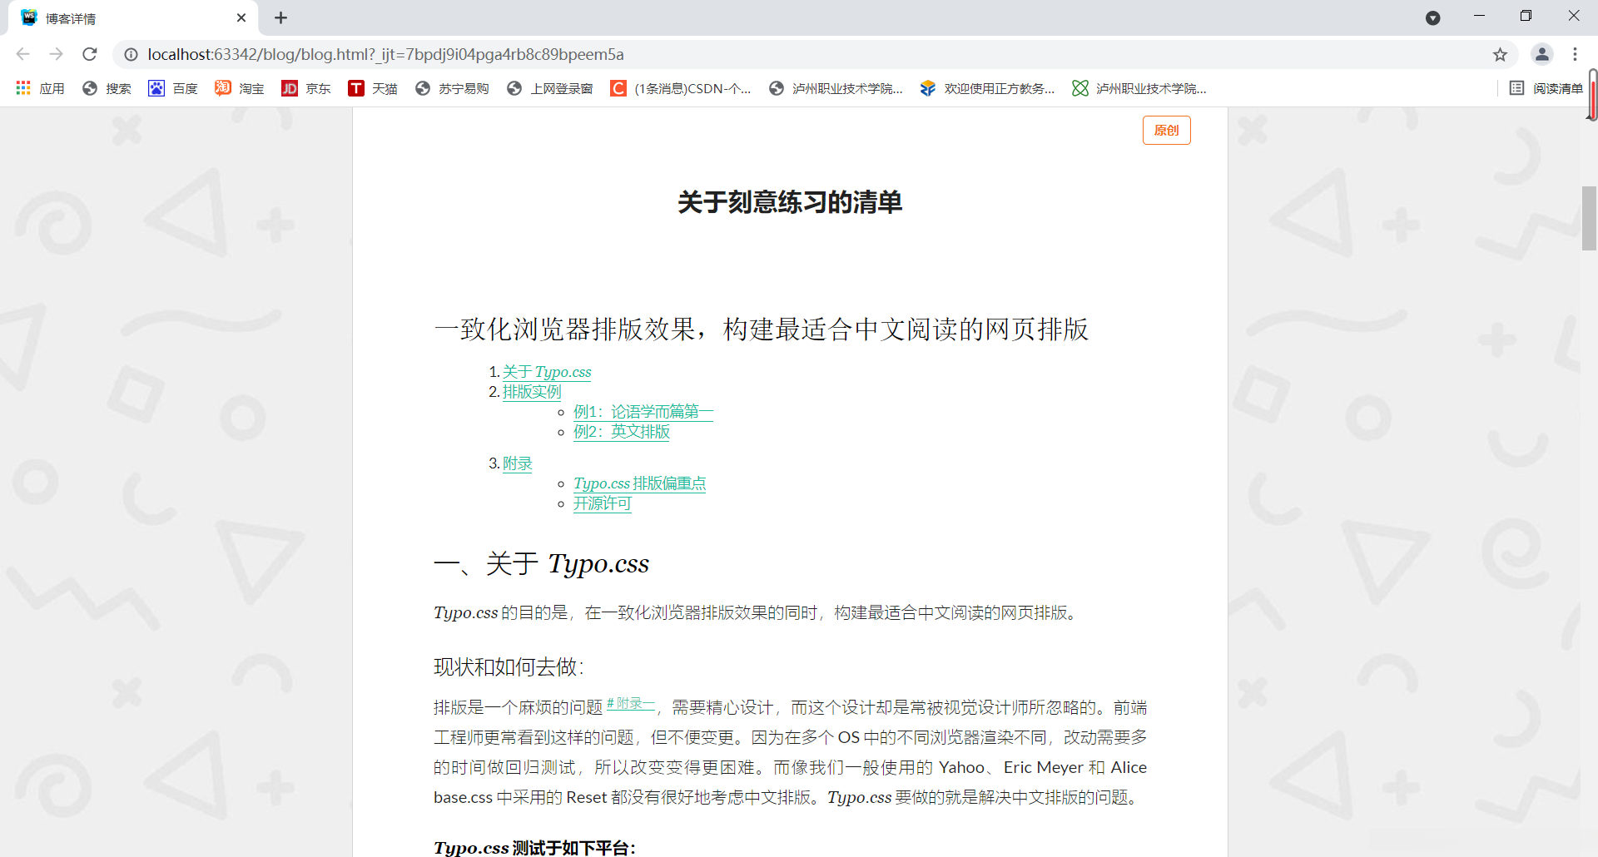This screenshot has height=857, width=1598.
Task: Open Chrome's three-dot menu
Action: pos(1576,54)
